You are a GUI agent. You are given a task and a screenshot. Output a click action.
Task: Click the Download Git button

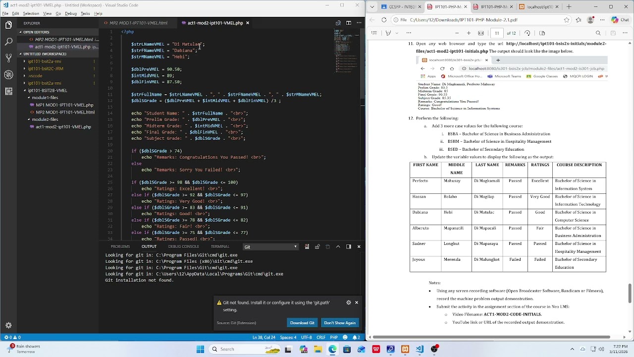(x=302, y=323)
